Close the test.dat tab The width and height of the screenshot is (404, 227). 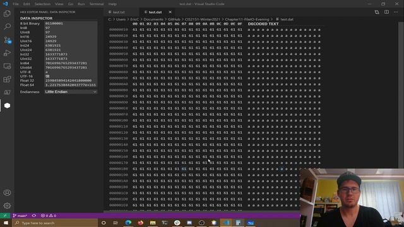170,12
